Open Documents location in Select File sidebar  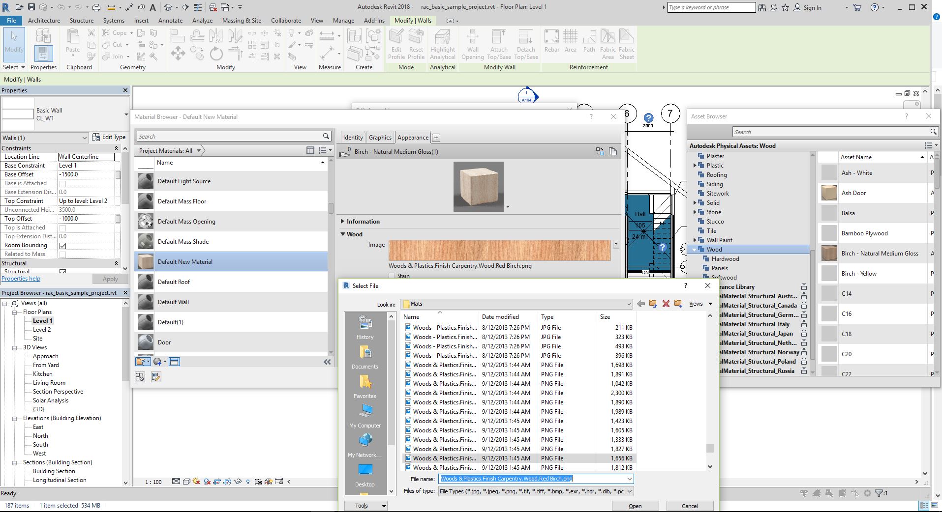[x=365, y=357]
